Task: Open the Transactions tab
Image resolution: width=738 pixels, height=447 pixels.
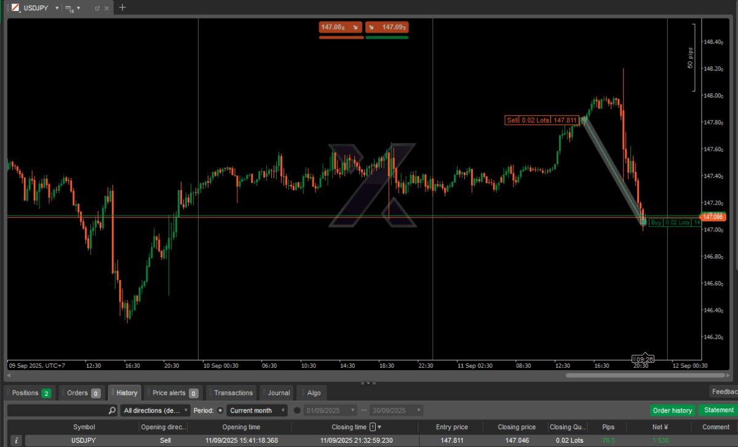Action: [x=232, y=393]
